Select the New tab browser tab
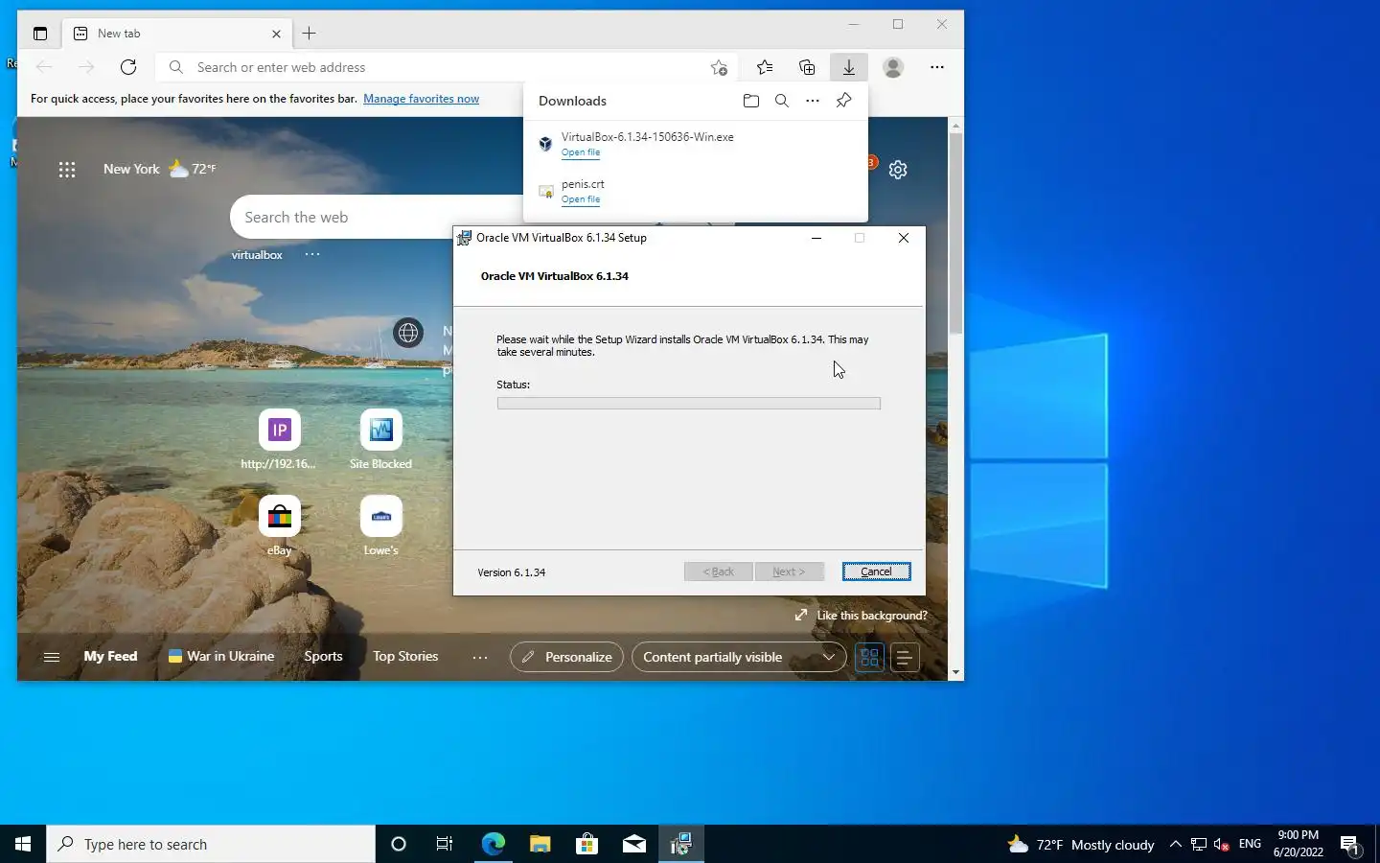This screenshot has width=1380, height=863. coord(177,34)
